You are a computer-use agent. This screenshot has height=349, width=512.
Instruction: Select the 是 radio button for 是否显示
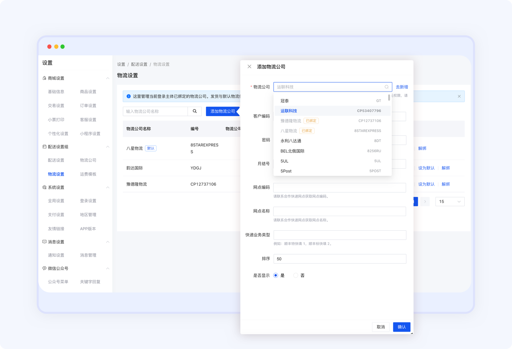click(x=276, y=275)
